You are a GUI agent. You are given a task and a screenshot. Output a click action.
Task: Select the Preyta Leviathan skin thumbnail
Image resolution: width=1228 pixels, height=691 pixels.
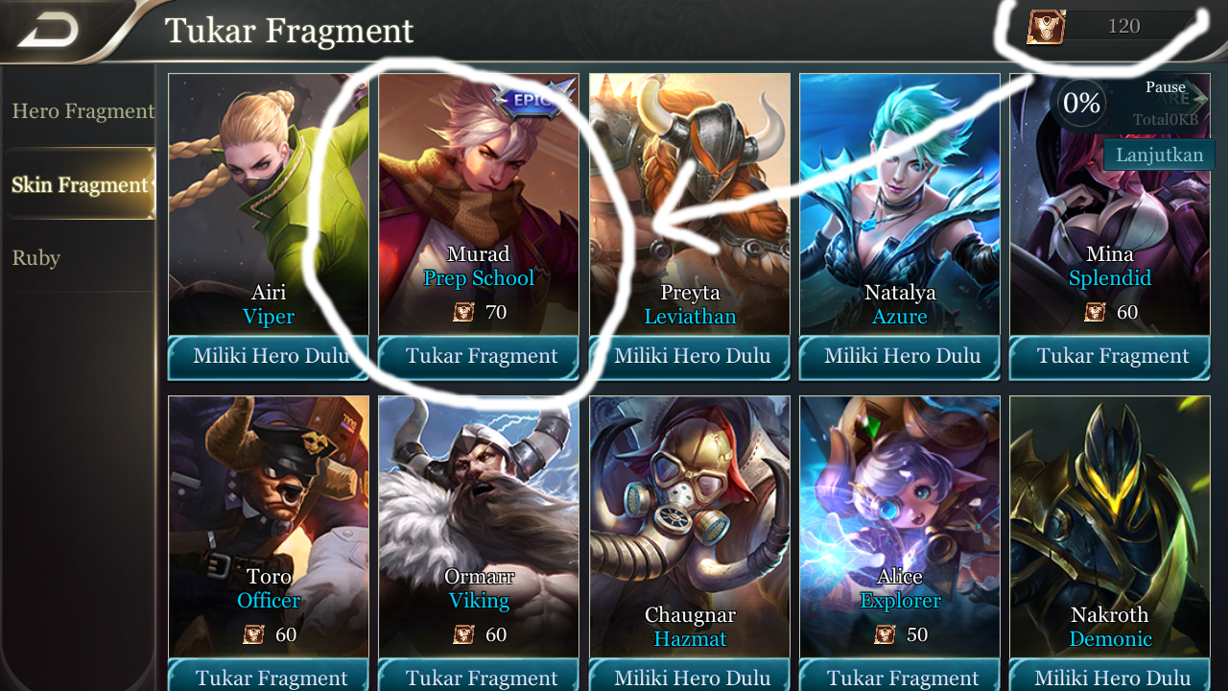click(x=690, y=204)
